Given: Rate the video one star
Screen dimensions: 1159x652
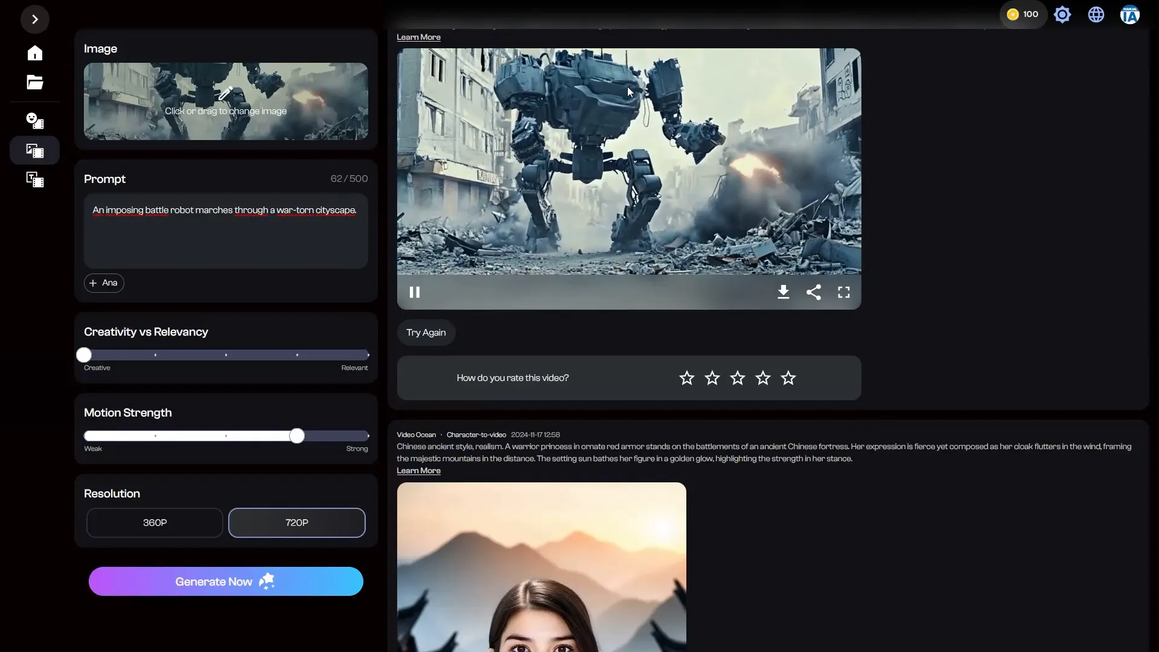Looking at the screenshot, I should [687, 378].
